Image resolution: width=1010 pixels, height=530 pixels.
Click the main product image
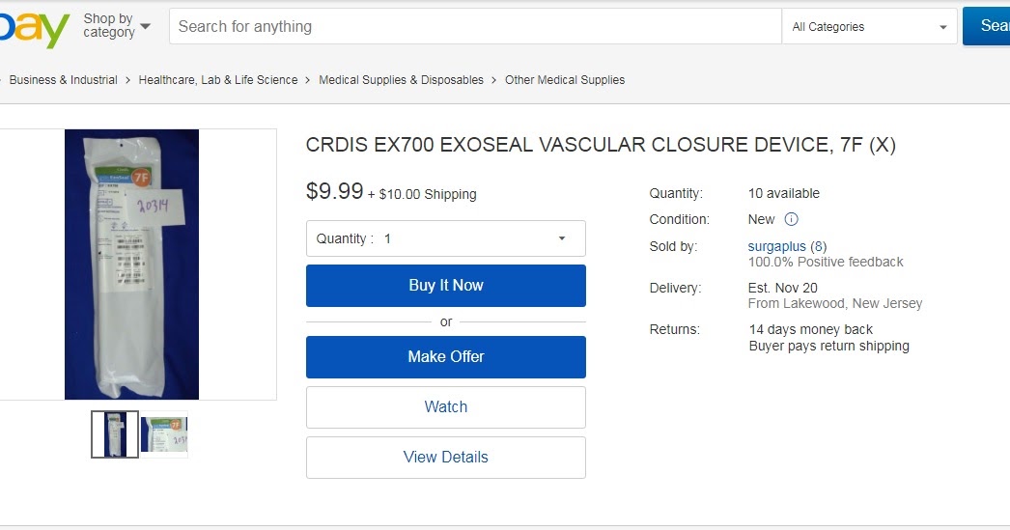(131, 264)
